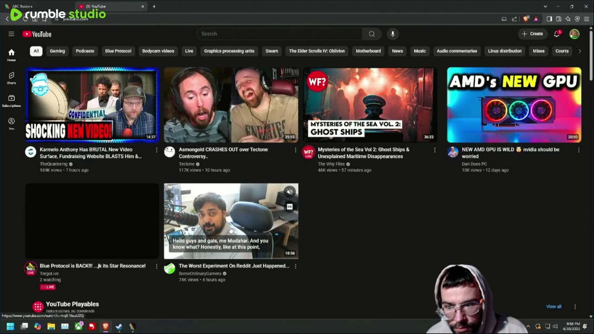
Task: Open options for Asmongold CRASHES OUT video
Action: 296,150
